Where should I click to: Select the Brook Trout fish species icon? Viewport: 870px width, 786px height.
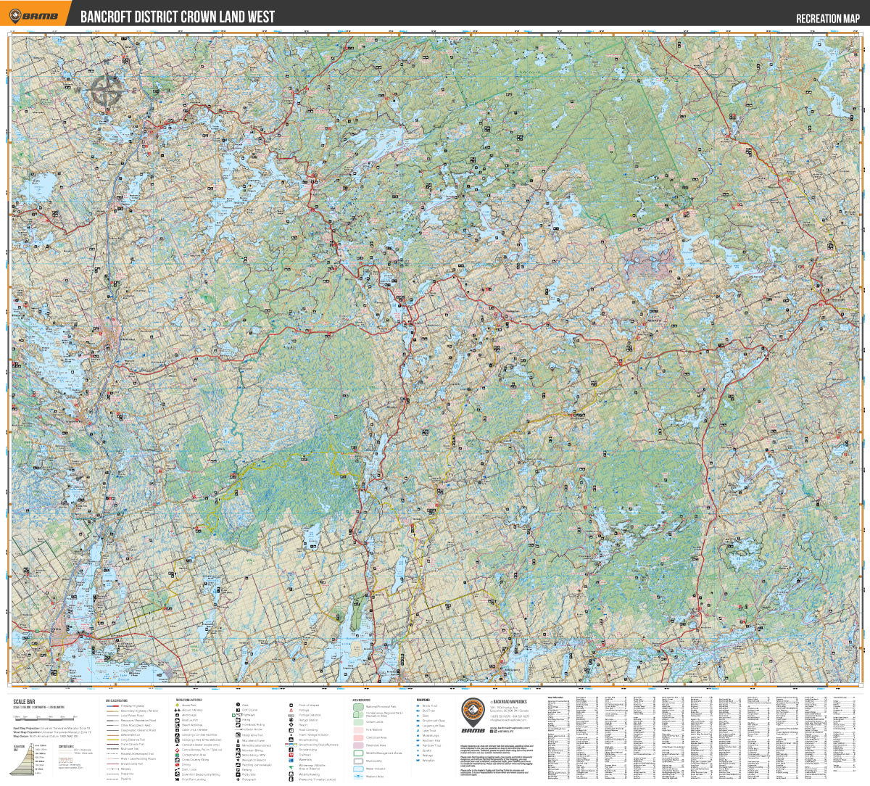[418, 706]
